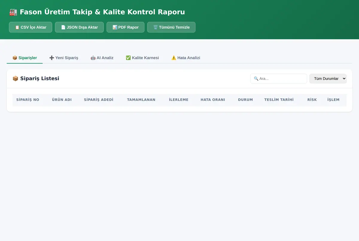Click the ÜRÜN ADI column header
Screen dimensions: 359x241
pos(62,100)
